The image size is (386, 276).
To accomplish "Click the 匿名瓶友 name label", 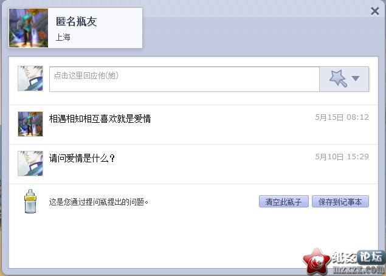I will [x=77, y=21].
